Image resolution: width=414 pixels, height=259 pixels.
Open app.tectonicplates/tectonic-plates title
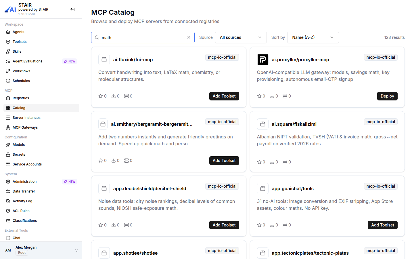pyautogui.click(x=310, y=253)
